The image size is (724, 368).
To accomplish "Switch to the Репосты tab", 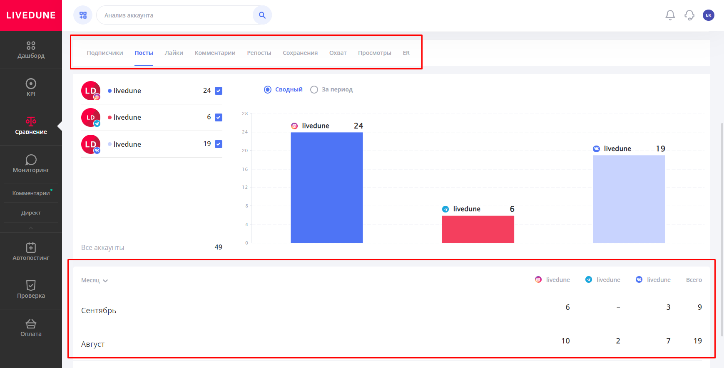I will [x=259, y=53].
